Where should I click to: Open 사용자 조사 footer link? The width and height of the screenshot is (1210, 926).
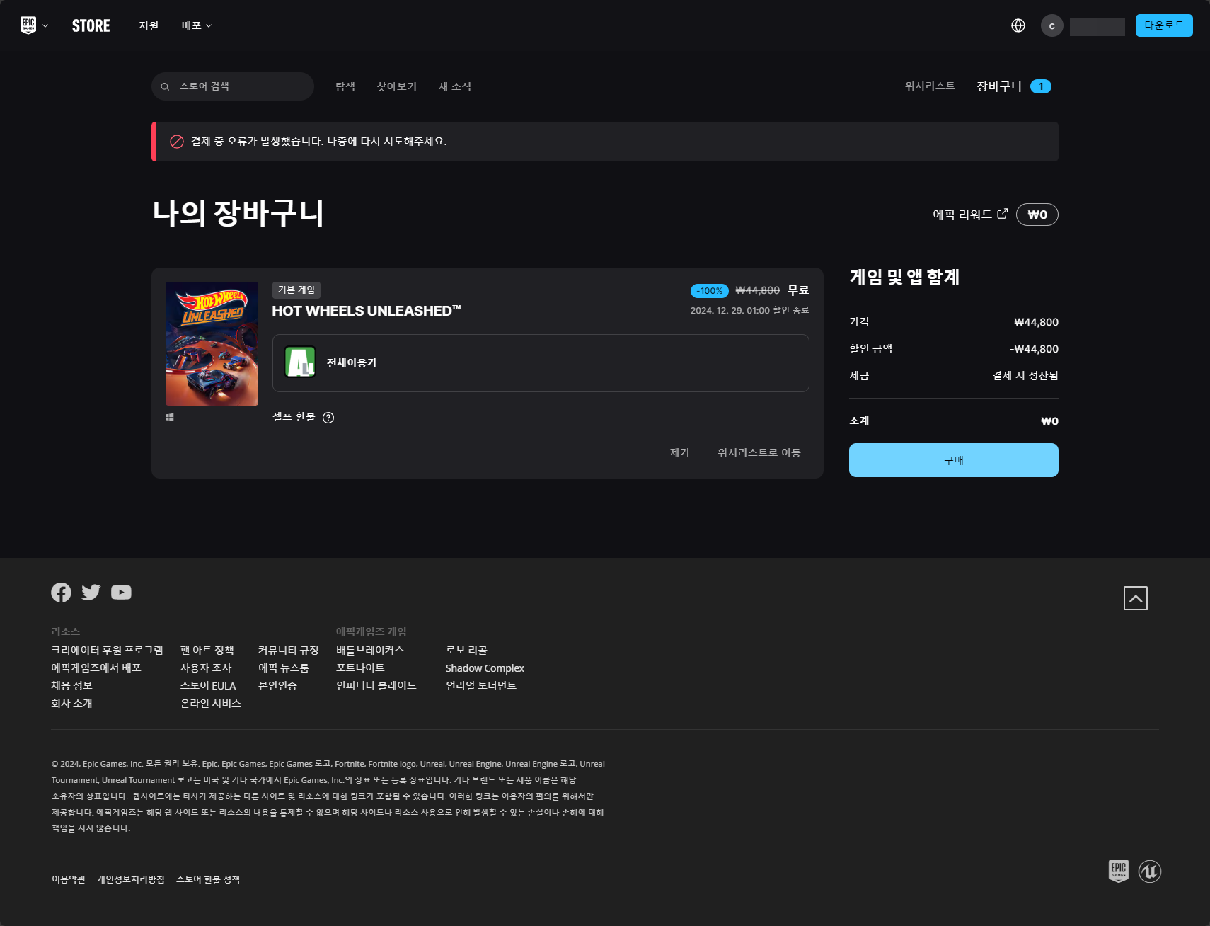pyautogui.click(x=205, y=668)
